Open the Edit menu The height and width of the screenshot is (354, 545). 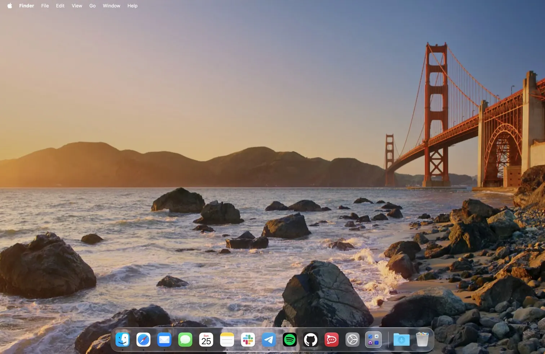point(60,6)
